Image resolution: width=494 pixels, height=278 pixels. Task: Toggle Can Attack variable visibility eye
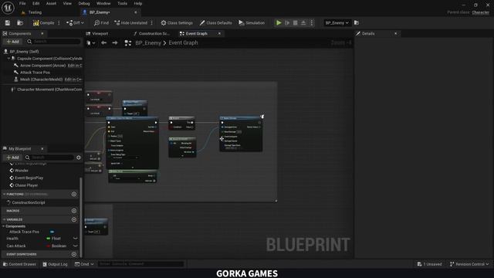coord(76,246)
